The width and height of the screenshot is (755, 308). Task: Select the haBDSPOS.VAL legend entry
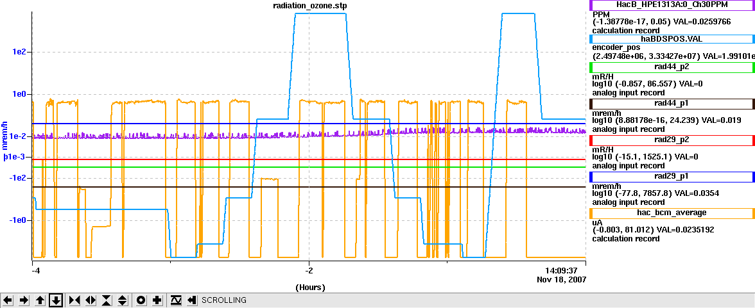point(672,40)
